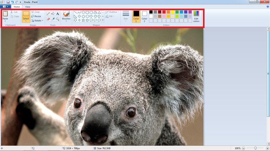Screen dimensions: 270x151
Task: Open the Paint Help icon
Action: coord(267,6)
